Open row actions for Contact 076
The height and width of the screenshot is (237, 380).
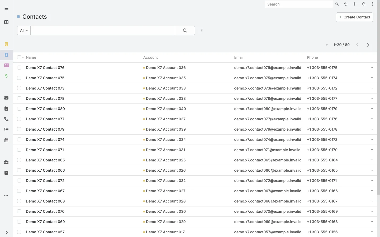pos(372,68)
